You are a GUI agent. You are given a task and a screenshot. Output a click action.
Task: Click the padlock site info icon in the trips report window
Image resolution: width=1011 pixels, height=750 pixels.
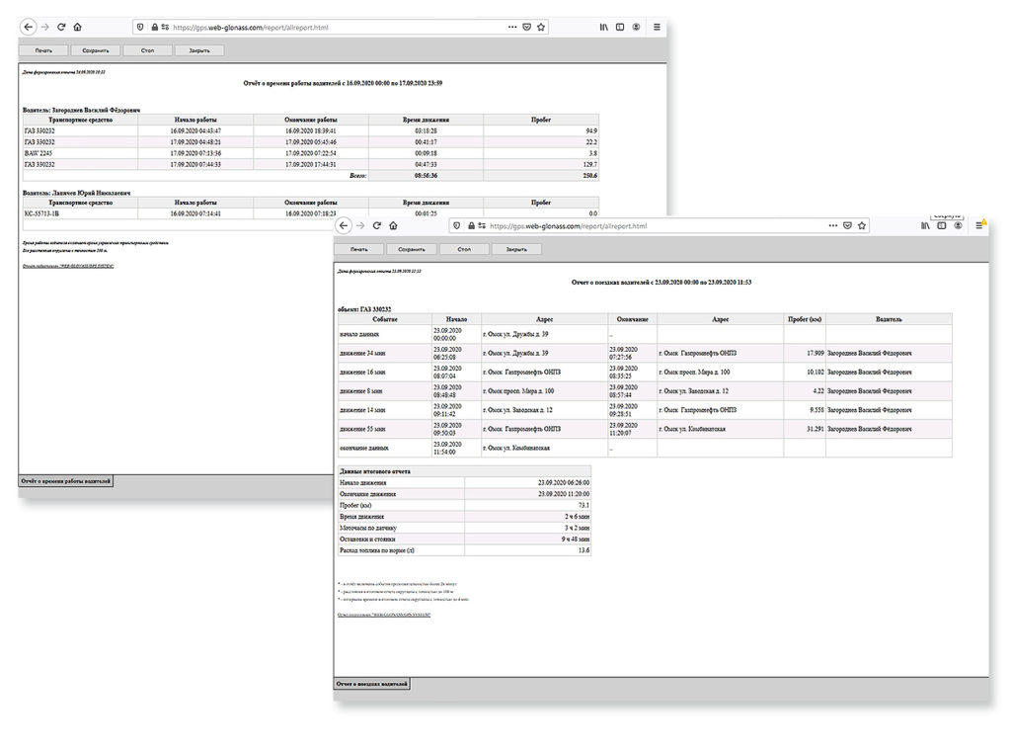pos(471,226)
